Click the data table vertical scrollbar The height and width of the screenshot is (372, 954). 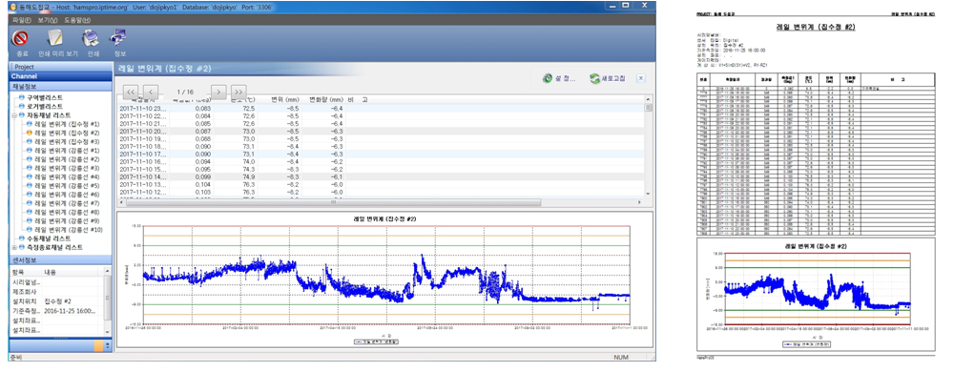pos(649,150)
